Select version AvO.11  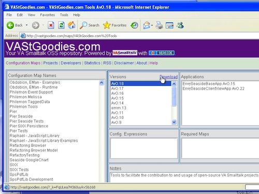click(141, 113)
